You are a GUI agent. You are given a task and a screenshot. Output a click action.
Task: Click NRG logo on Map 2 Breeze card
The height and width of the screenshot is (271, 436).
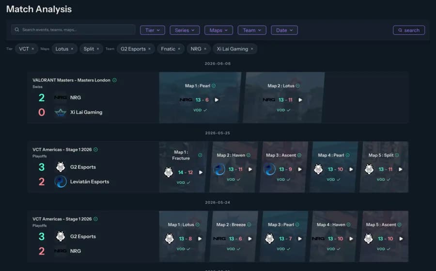point(219,239)
